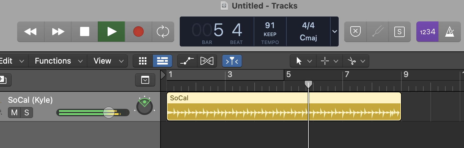Open the KEEP tempo mode menu
464x148 pixels.
tap(270, 35)
